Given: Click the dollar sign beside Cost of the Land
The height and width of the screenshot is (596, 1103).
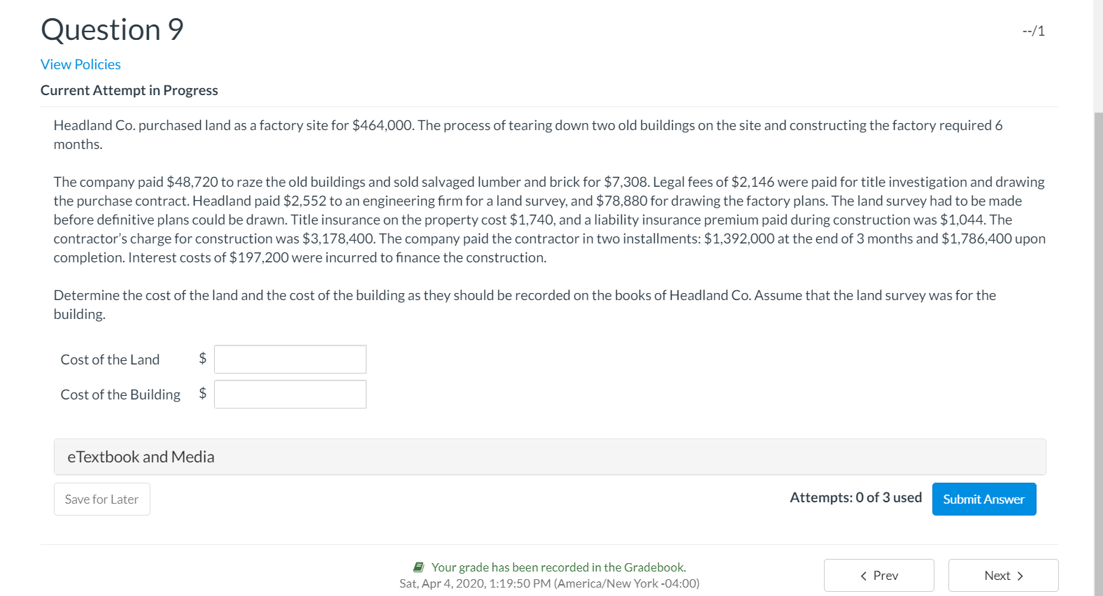Looking at the screenshot, I should (x=202, y=358).
